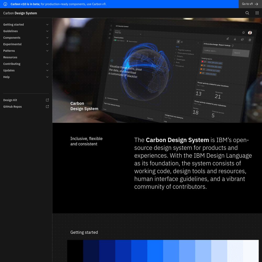Expand the Components chevron
The width and height of the screenshot is (262, 262).
pyautogui.click(x=47, y=37)
